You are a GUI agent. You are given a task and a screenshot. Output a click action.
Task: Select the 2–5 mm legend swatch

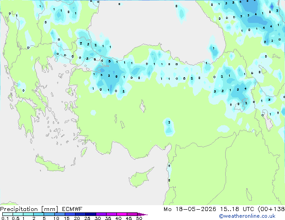coord(39,214)
